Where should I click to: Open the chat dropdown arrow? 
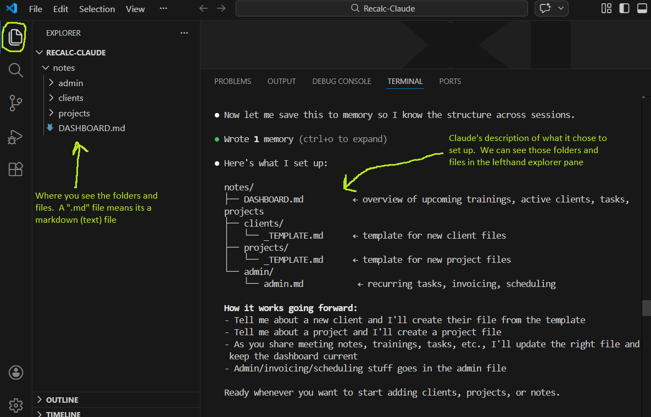[561, 8]
